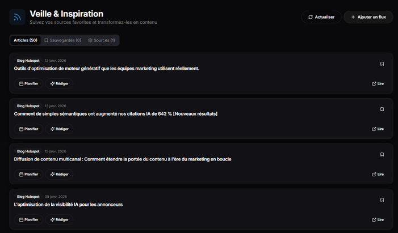
Task: Click Ajouter un flux button
Action: coord(368,17)
